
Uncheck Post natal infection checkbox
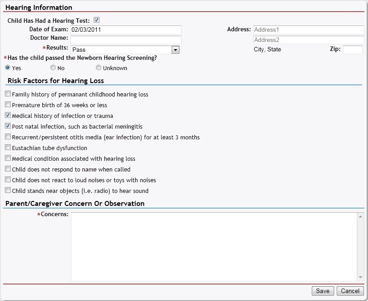tap(8, 126)
